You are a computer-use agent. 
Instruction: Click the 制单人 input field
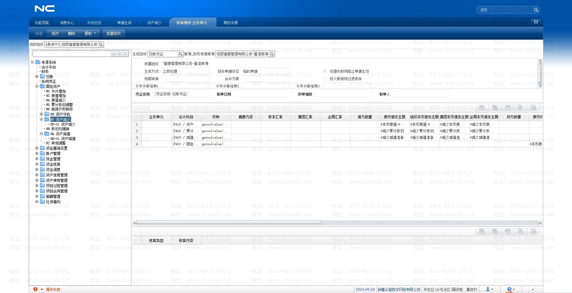[x=422, y=94]
